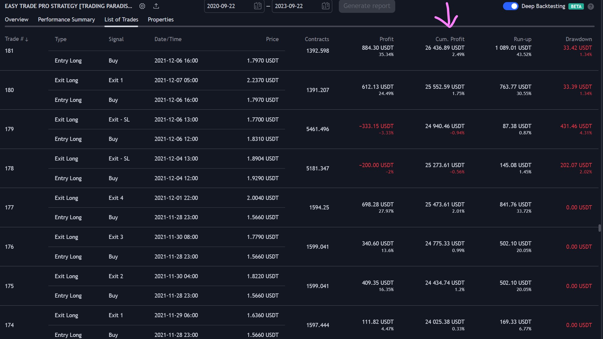Open strategy settings gear icon
The image size is (603, 339).
pyautogui.click(x=142, y=6)
